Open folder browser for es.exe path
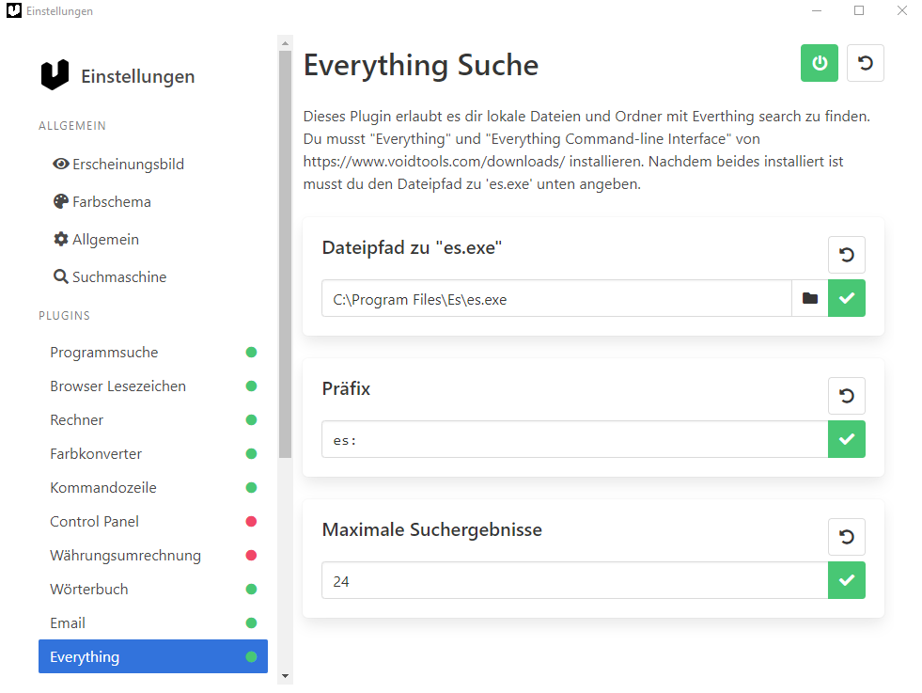This screenshot has height=693, width=922. 810,298
